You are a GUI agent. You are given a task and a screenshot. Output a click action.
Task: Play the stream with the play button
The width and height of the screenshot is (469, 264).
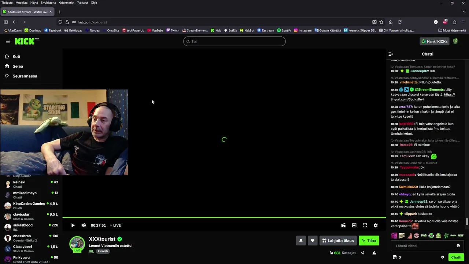pyautogui.click(x=73, y=225)
